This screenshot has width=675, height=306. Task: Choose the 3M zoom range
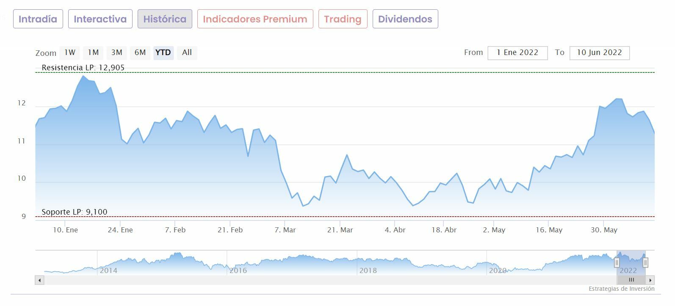pyautogui.click(x=117, y=52)
